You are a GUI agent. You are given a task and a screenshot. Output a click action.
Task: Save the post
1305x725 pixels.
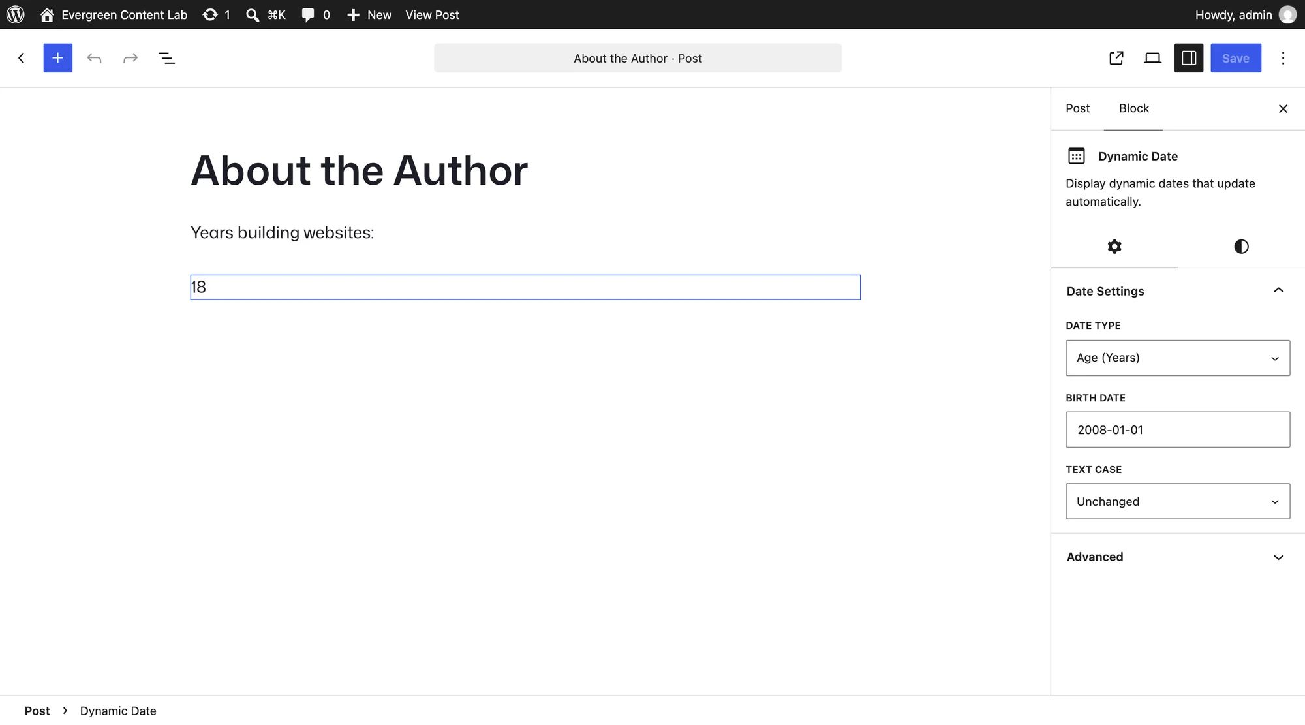pyautogui.click(x=1236, y=58)
